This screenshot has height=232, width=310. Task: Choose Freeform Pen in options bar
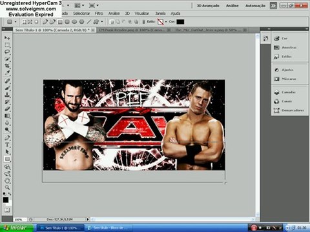(x=52, y=22)
